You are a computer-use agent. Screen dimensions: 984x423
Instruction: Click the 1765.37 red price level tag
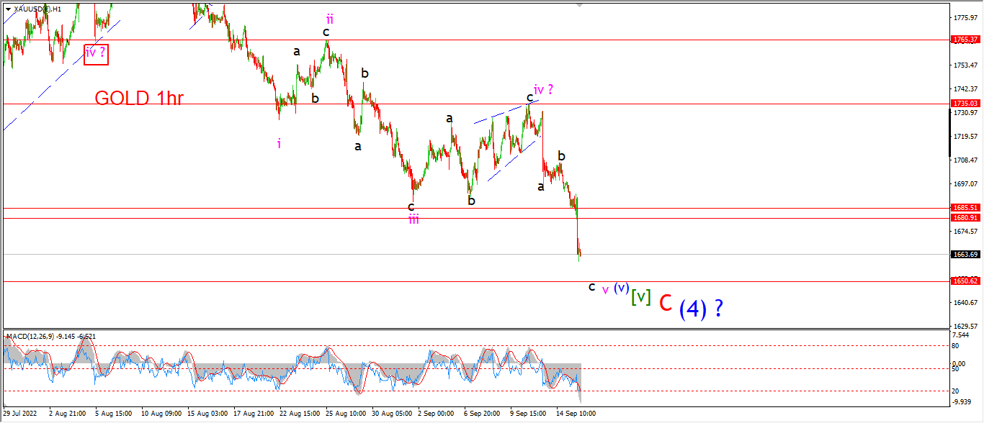click(x=964, y=40)
